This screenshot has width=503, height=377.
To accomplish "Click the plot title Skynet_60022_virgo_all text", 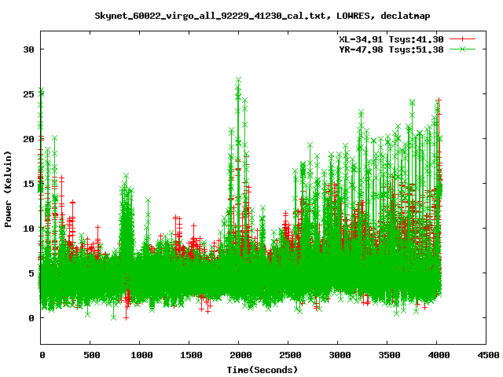I will coord(262,16).
